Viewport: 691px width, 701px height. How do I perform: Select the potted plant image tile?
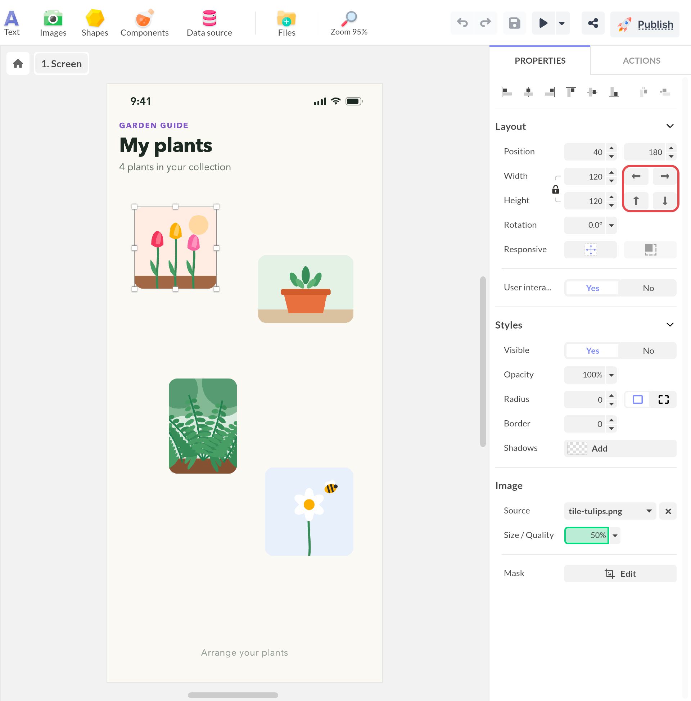306,289
